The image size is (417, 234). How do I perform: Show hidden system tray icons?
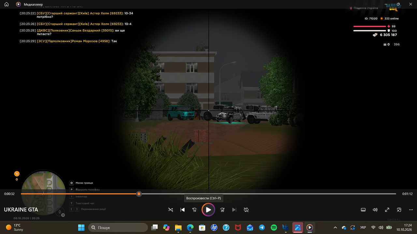[335, 227]
